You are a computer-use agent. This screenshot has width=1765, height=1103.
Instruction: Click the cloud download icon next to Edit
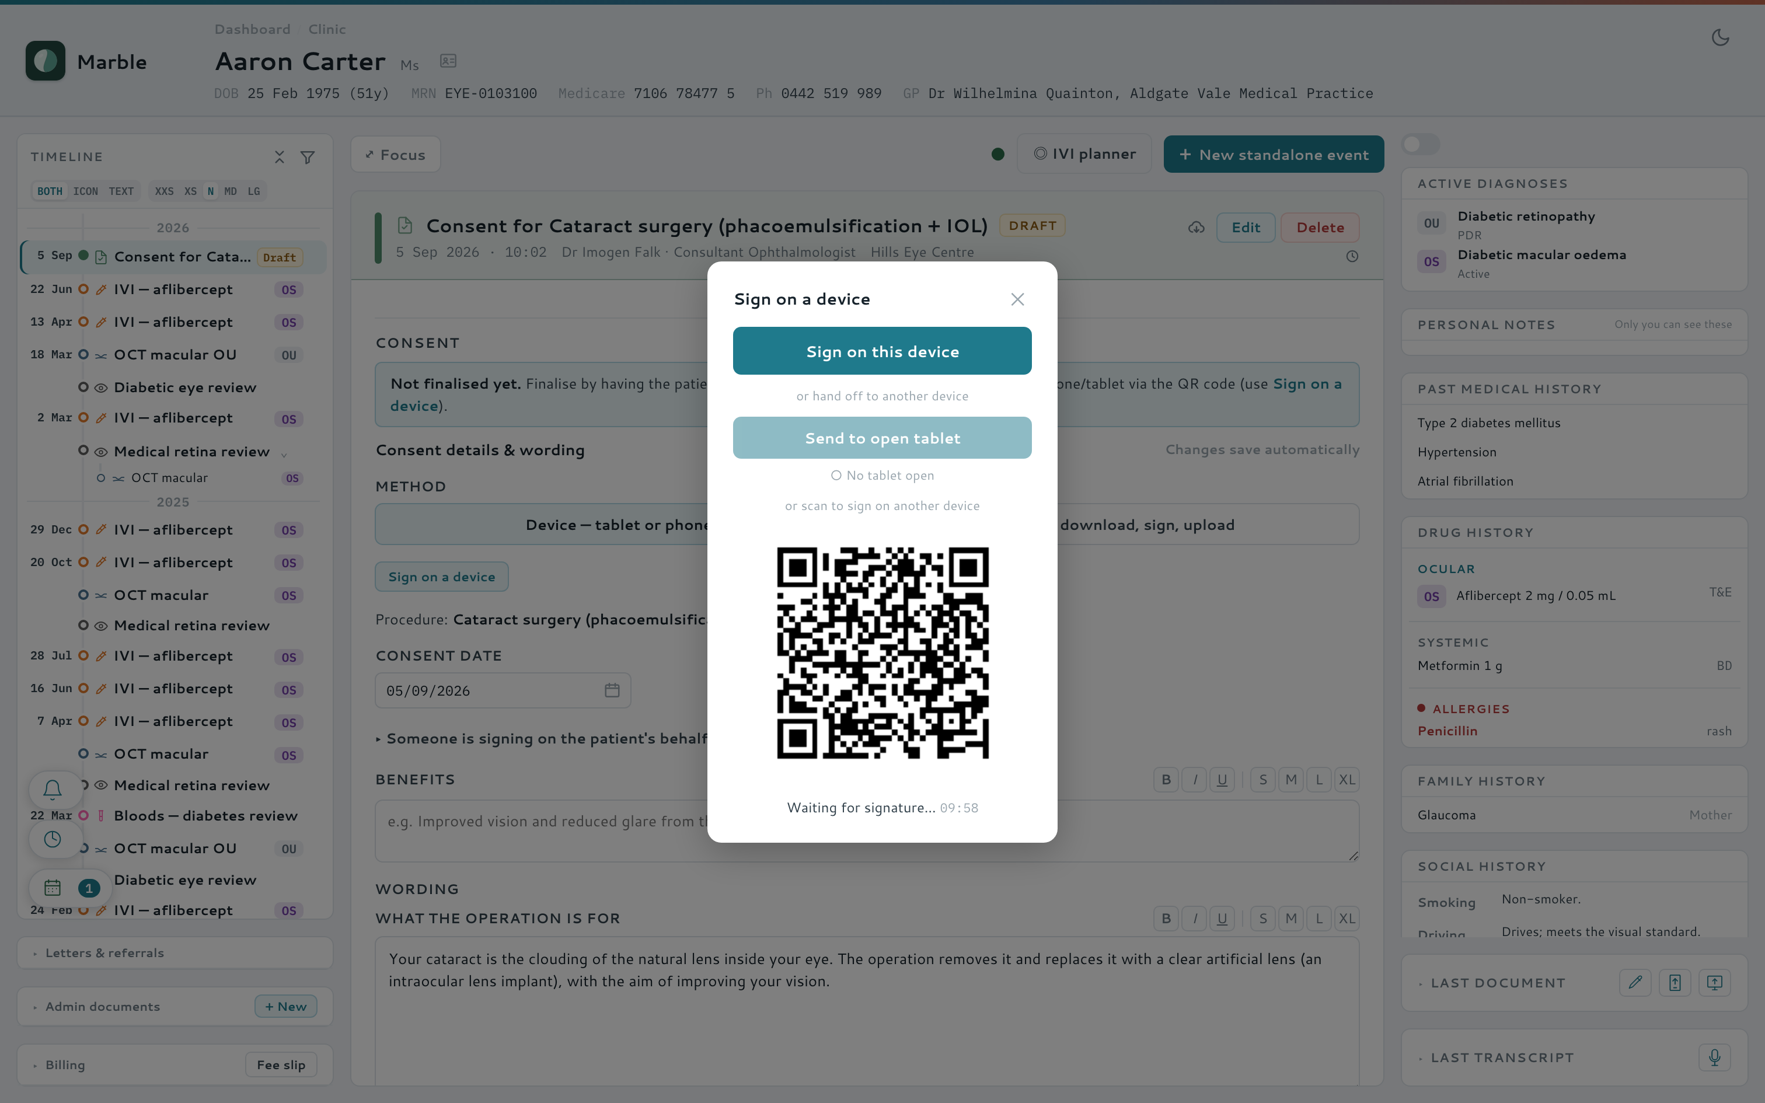point(1196,228)
